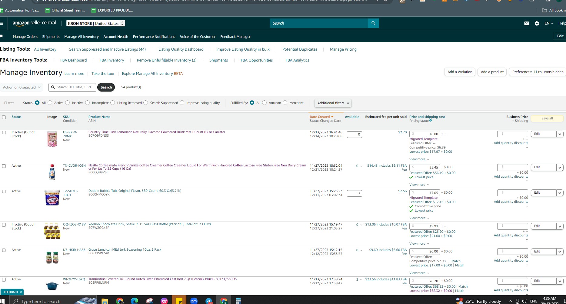Expand View more under the 18.00 price
The height and width of the screenshot is (304, 566).
point(419,159)
